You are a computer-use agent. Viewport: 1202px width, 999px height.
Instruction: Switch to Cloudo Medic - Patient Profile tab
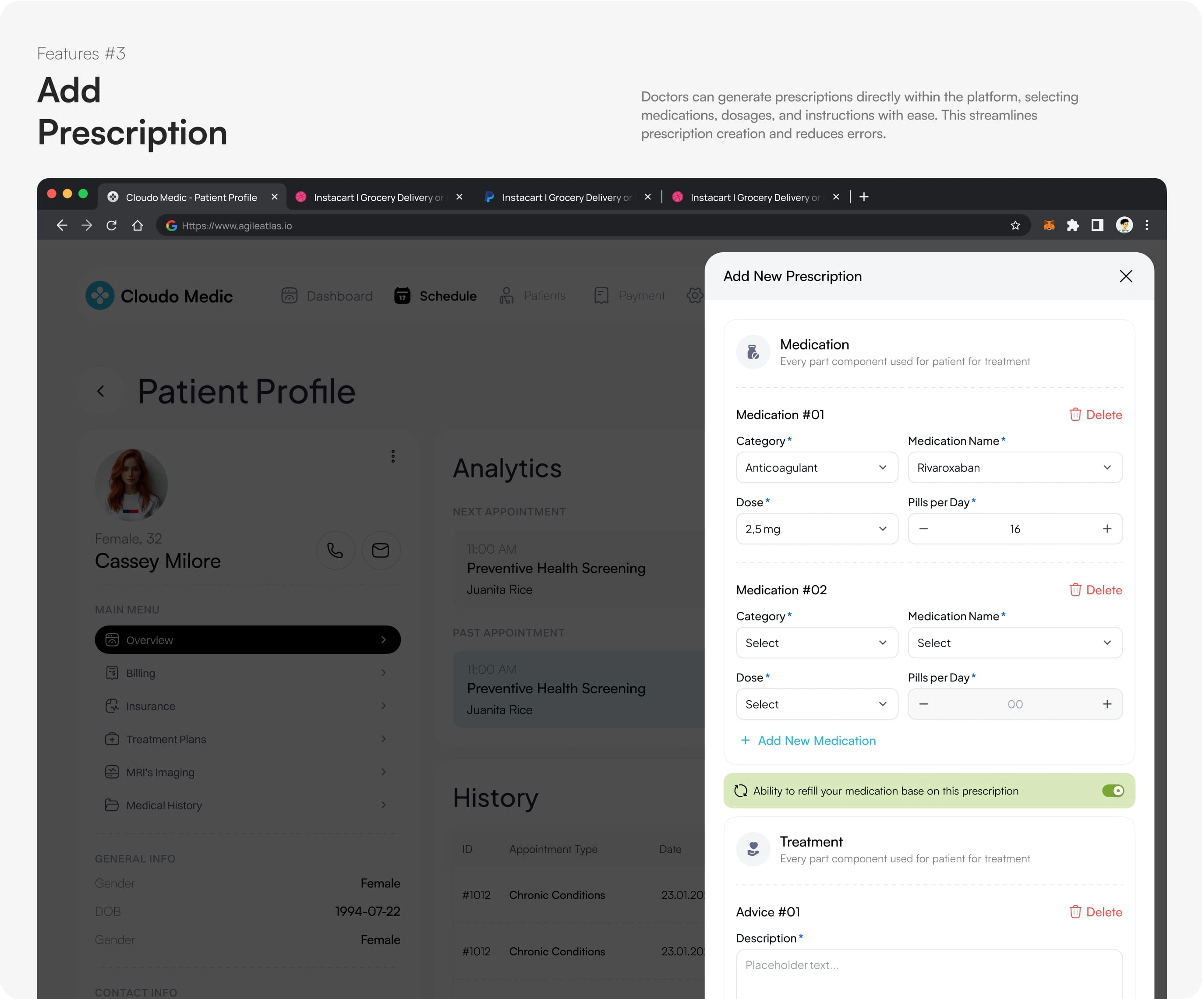(191, 197)
